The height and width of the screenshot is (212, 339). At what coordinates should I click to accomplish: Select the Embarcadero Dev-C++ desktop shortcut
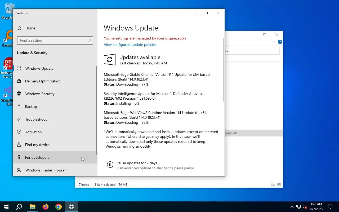pos(7,68)
